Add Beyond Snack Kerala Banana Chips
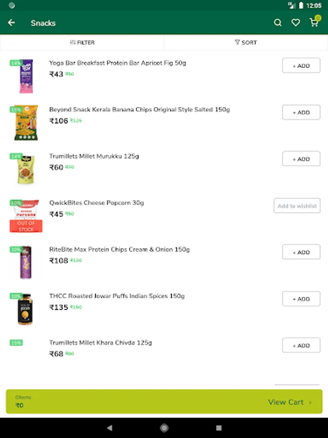Viewport: 328px width, 438px height. tap(301, 112)
